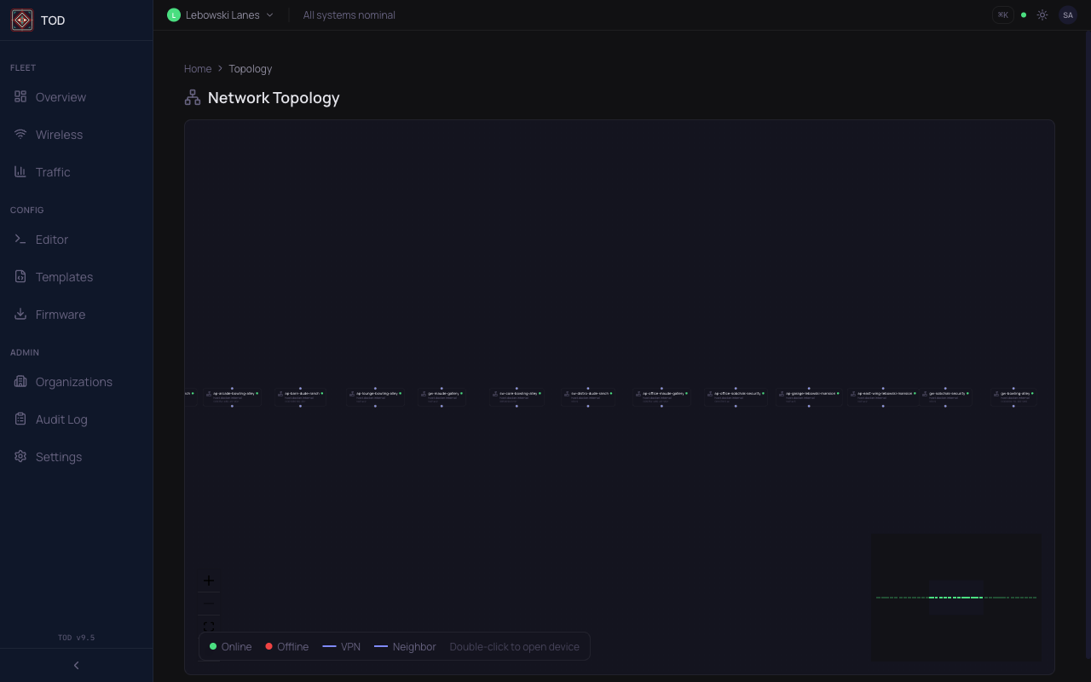This screenshot has height=682, width=1091.
Task: Open the Overview dashboard page
Action: [61, 97]
